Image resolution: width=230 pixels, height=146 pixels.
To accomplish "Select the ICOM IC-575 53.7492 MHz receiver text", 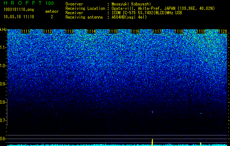I will [x=147, y=13].
